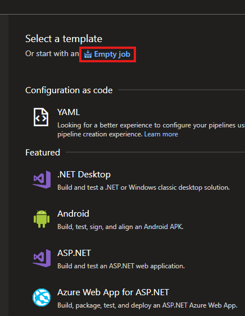Select the YAML file icon
This screenshot has width=245, height=316.
(41, 117)
